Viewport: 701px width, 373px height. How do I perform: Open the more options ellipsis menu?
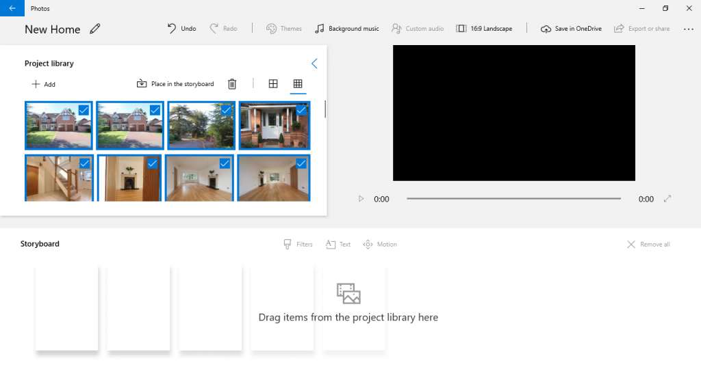pos(689,29)
